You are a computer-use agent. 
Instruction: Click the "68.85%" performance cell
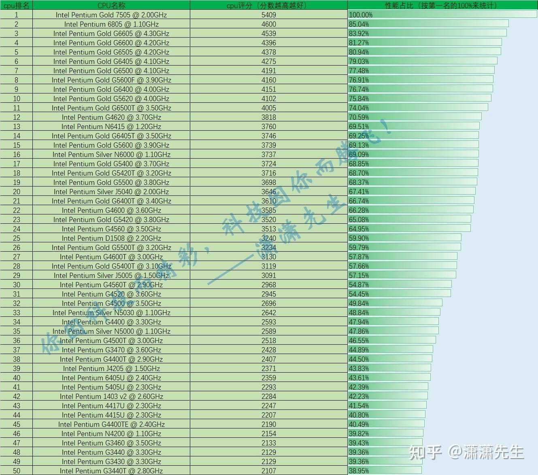pyautogui.click(x=443, y=163)
